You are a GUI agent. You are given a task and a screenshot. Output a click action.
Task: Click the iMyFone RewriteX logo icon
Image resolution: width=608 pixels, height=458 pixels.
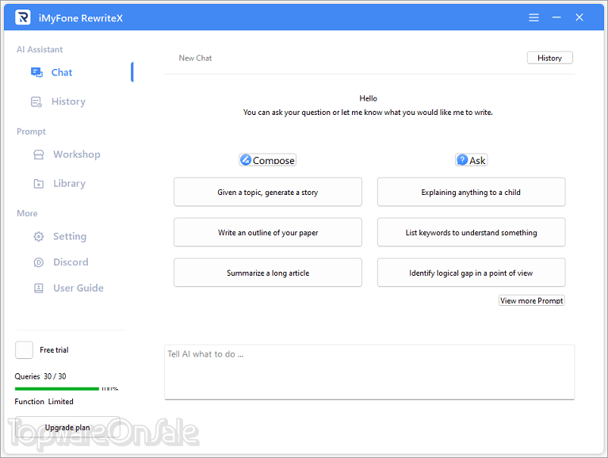tap(23, 17)
